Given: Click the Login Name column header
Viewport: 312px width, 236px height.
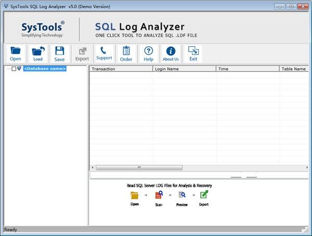Looking at the screenshot, I should tap(184, 69).
